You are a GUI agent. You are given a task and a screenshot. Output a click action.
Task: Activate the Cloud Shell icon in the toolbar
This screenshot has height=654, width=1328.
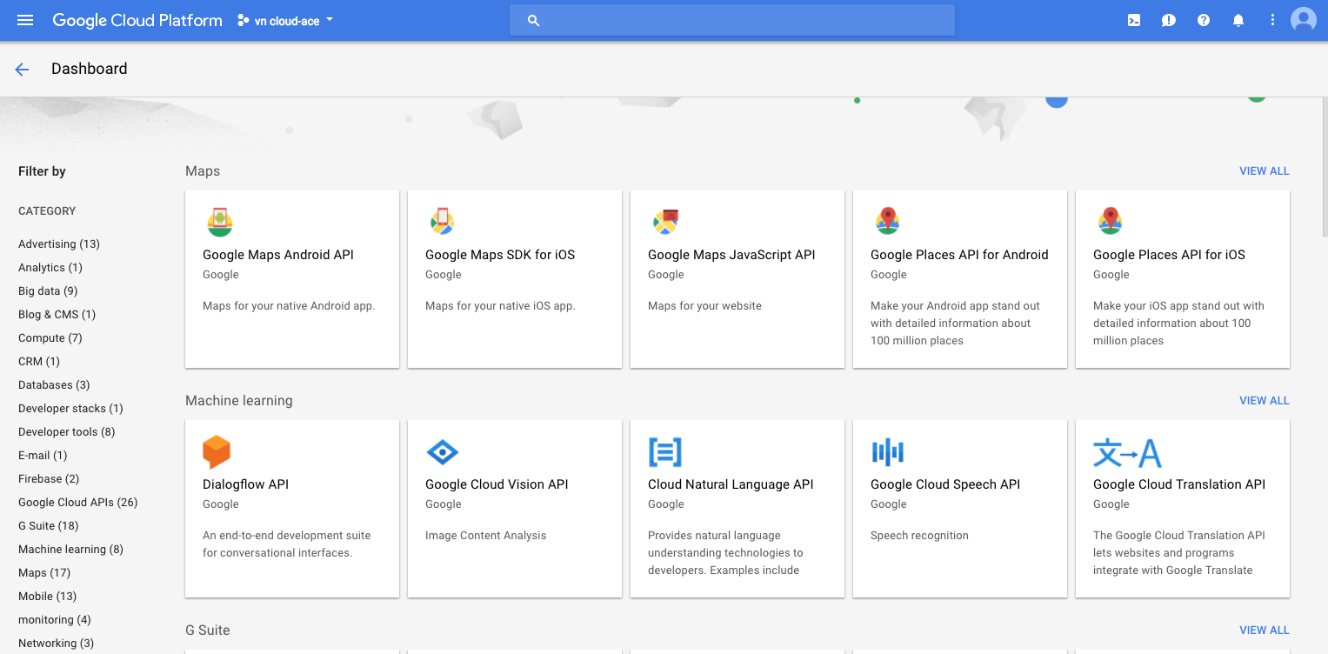[1133, 19]
